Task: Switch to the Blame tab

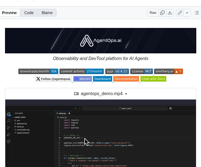Action: pos(47,13)
